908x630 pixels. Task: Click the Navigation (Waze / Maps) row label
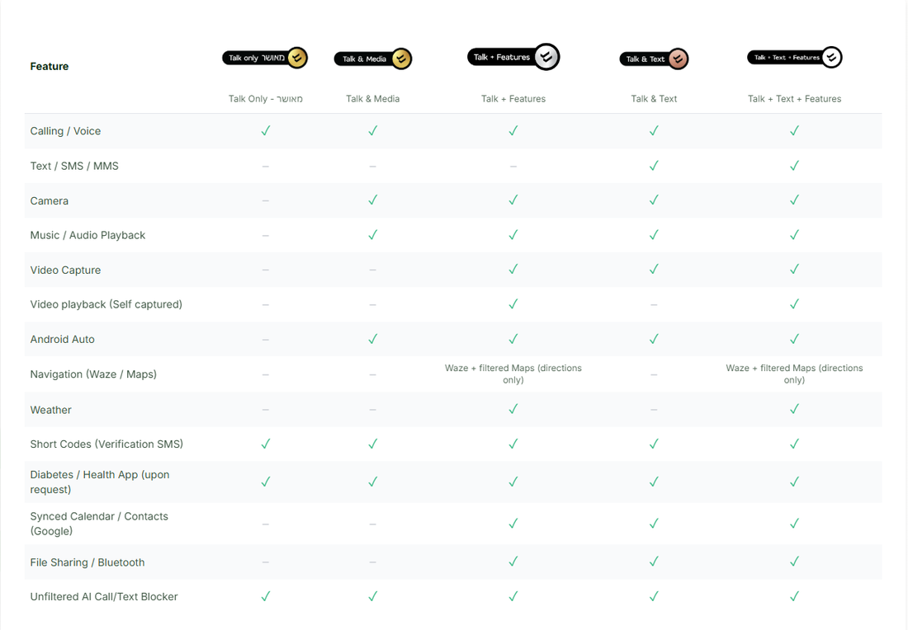tap(93, 374)
